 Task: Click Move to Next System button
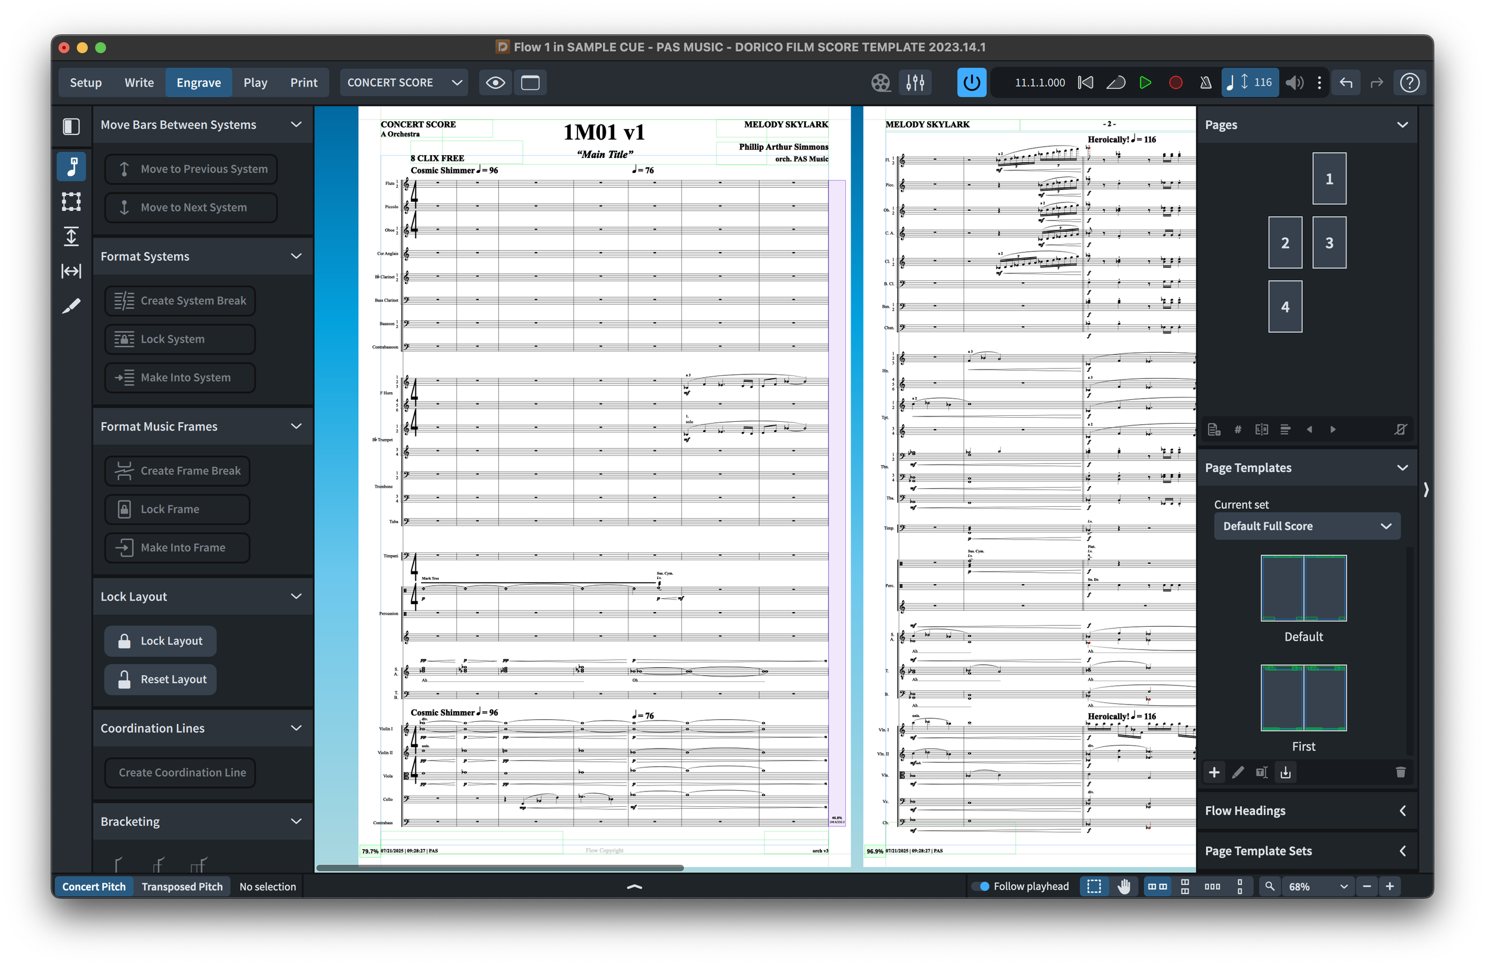coord(191,207)
